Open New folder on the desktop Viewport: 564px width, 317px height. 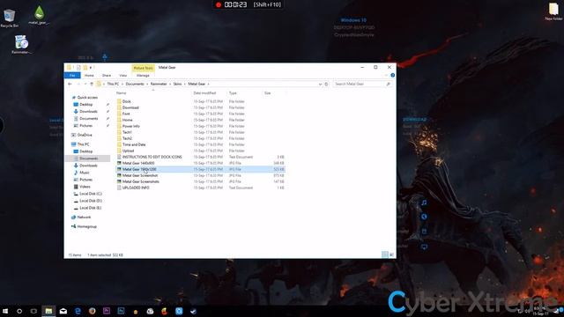[x=553, y=11]
